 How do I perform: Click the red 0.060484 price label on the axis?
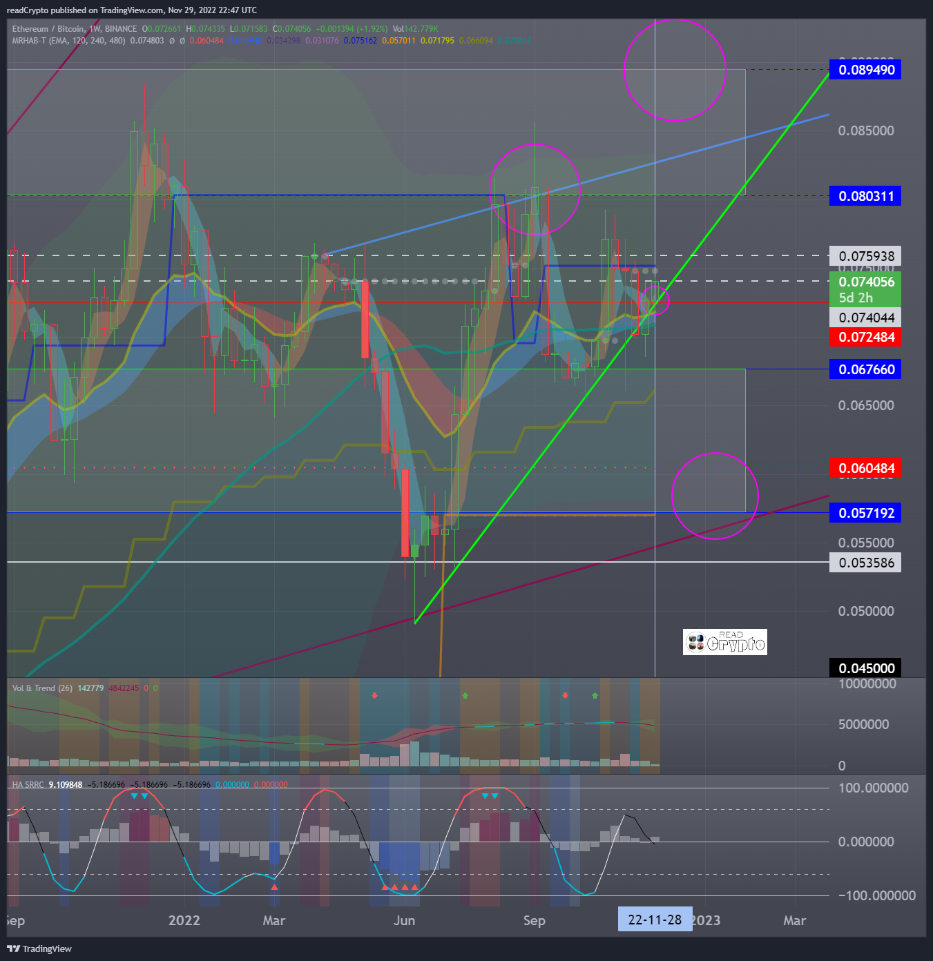(x=865, y=468)
